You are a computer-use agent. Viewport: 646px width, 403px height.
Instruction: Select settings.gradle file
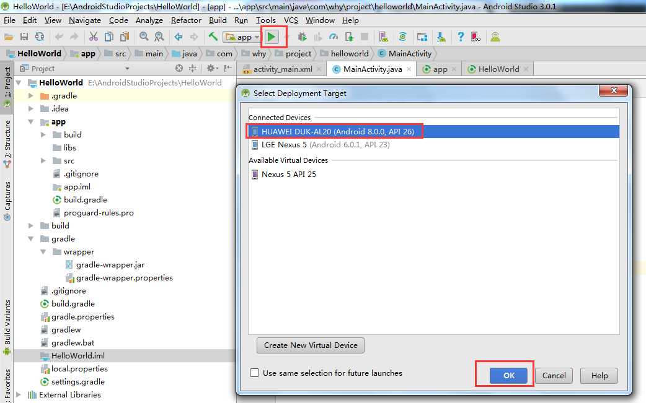78,382
